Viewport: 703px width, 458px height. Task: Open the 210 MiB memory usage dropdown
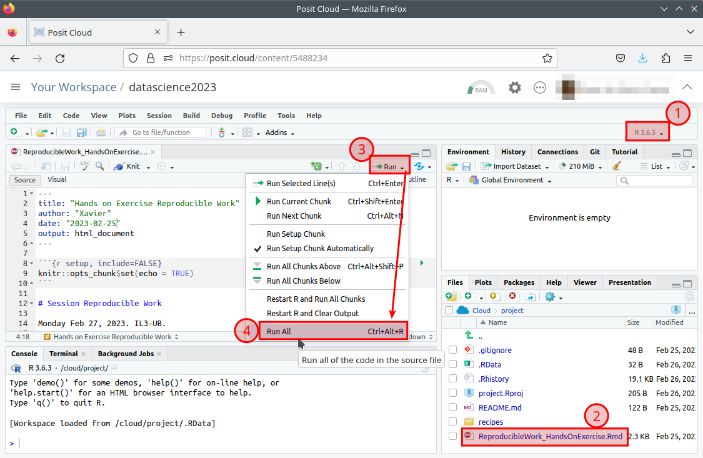[581, 166]
